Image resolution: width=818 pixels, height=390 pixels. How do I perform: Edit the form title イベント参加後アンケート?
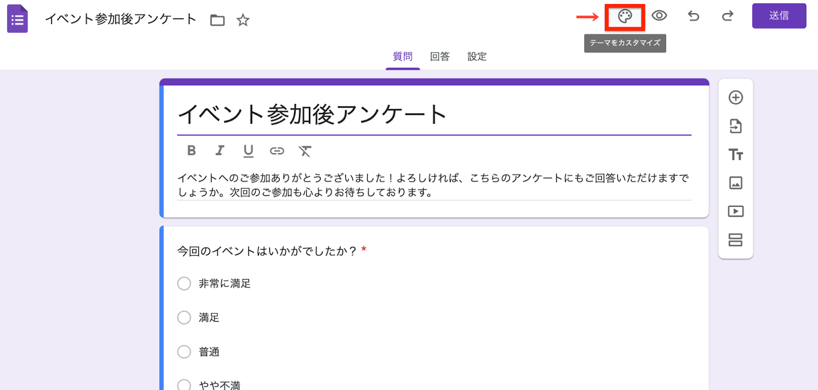tap(434, 114)
